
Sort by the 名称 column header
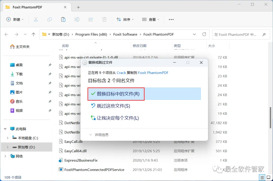pyautogui.click(x=65, y=46)
